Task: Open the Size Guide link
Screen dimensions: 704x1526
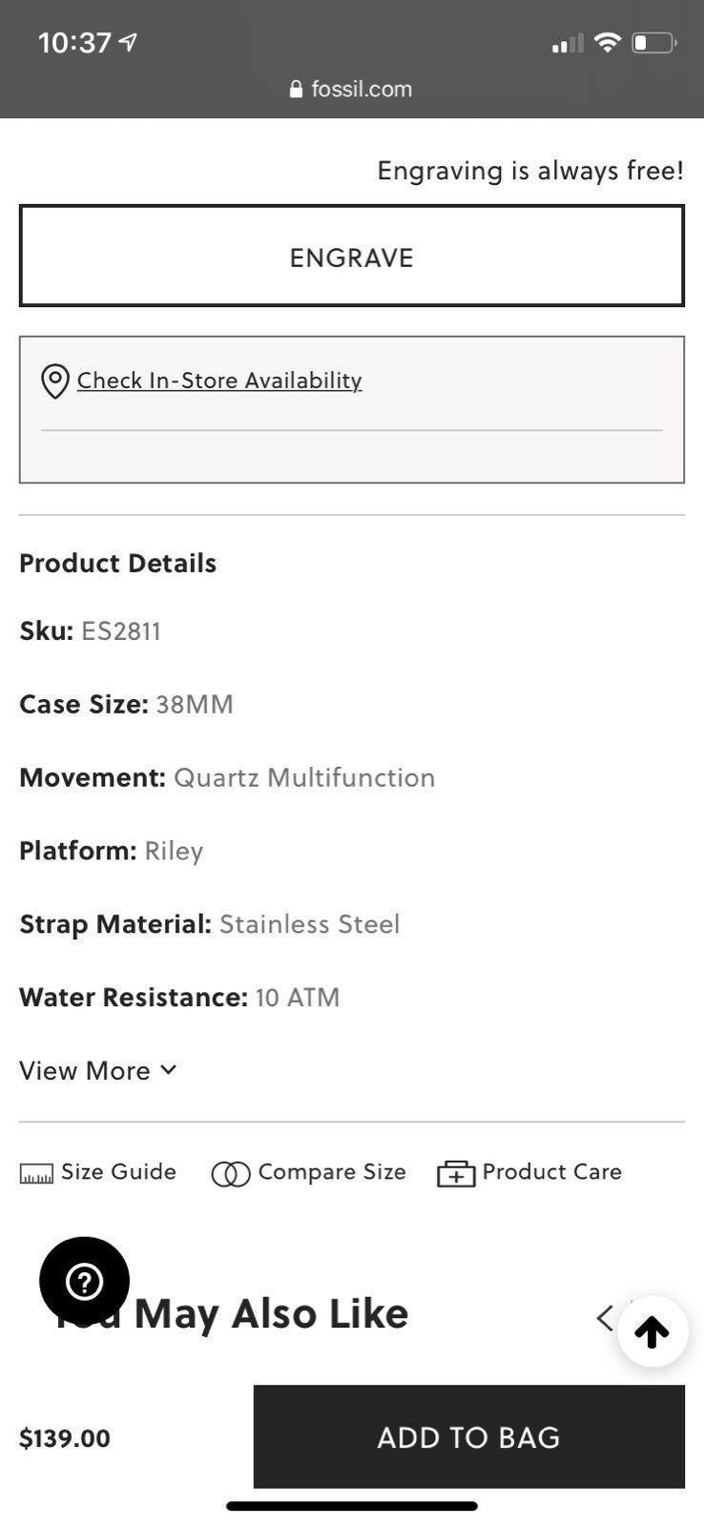Action: point(118,1171)
